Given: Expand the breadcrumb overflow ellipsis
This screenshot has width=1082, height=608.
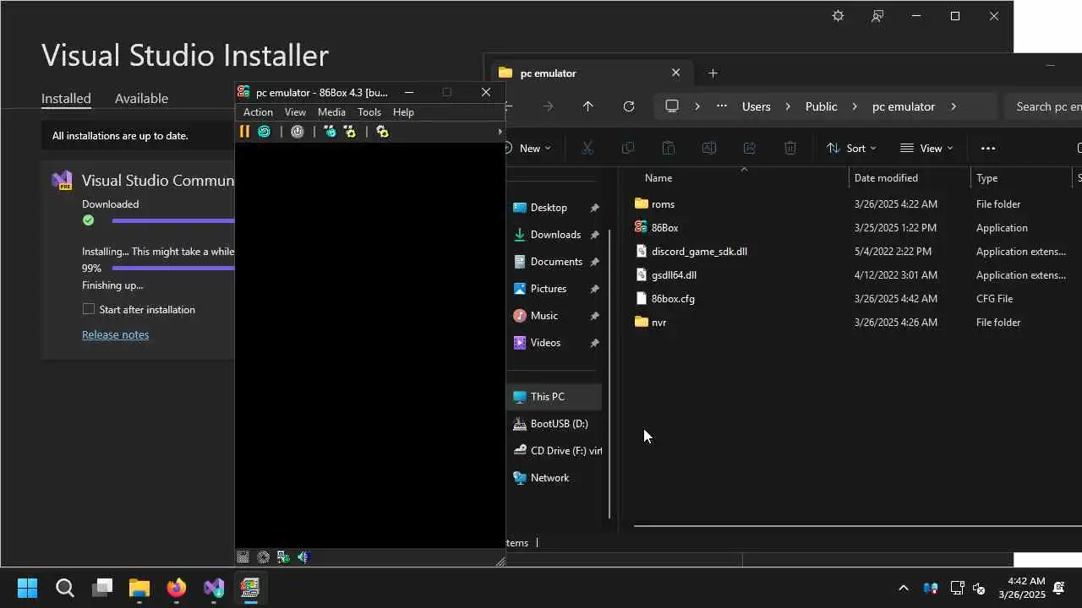Looking at the screenshot, I should (721, 106).
